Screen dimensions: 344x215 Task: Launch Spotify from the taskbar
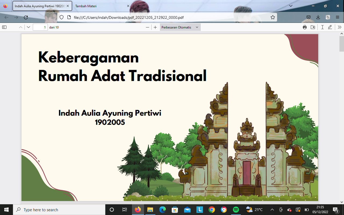(x=236, y=210)
